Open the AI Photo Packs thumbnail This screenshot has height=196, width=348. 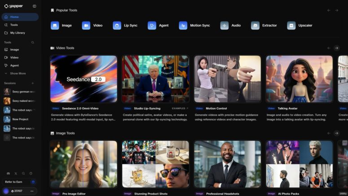pyautogui.click(x=300, y=164)
